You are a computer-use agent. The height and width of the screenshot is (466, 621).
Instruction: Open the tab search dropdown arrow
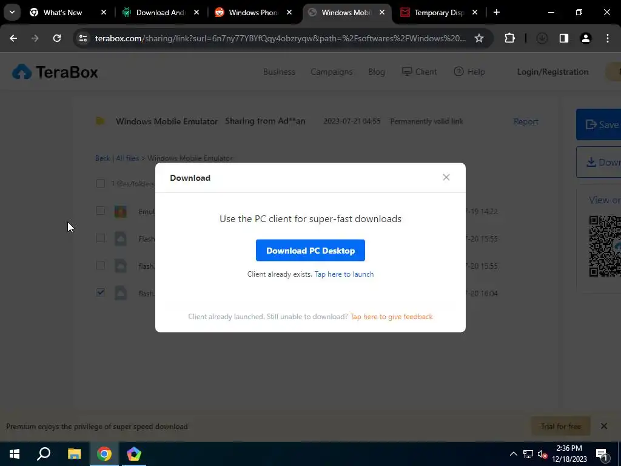(12, 12)
